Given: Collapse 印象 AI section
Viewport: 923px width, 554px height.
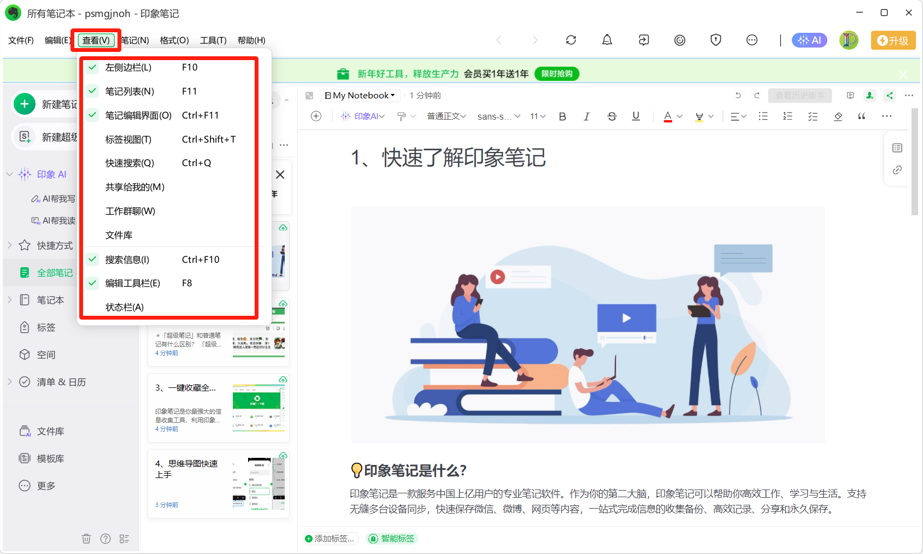Looking at the screenshot, I should point(9,174).
